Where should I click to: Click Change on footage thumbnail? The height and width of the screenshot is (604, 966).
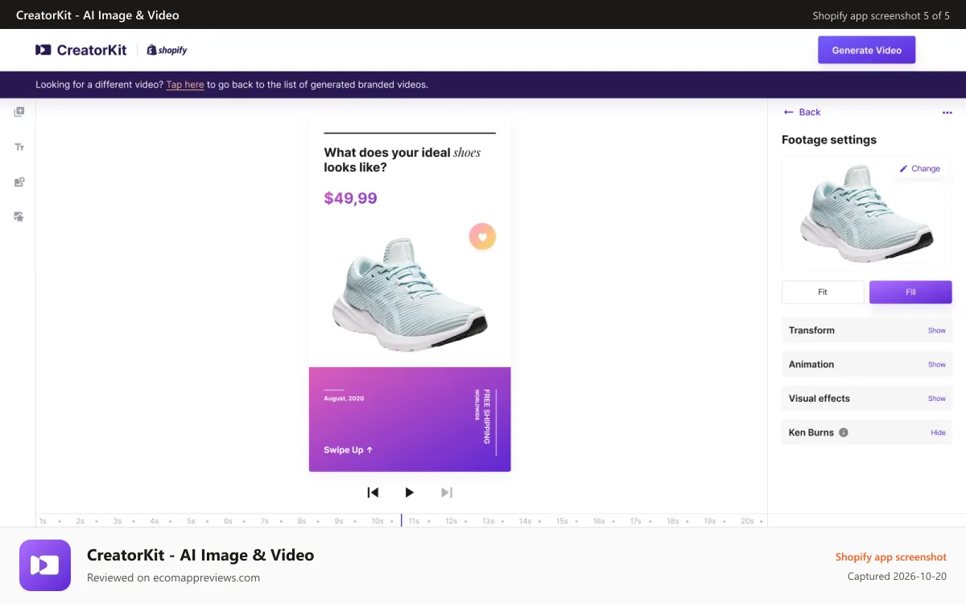pos(920,168)
